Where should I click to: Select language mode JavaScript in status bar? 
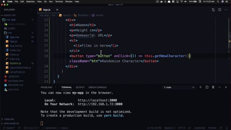[200, 128]
